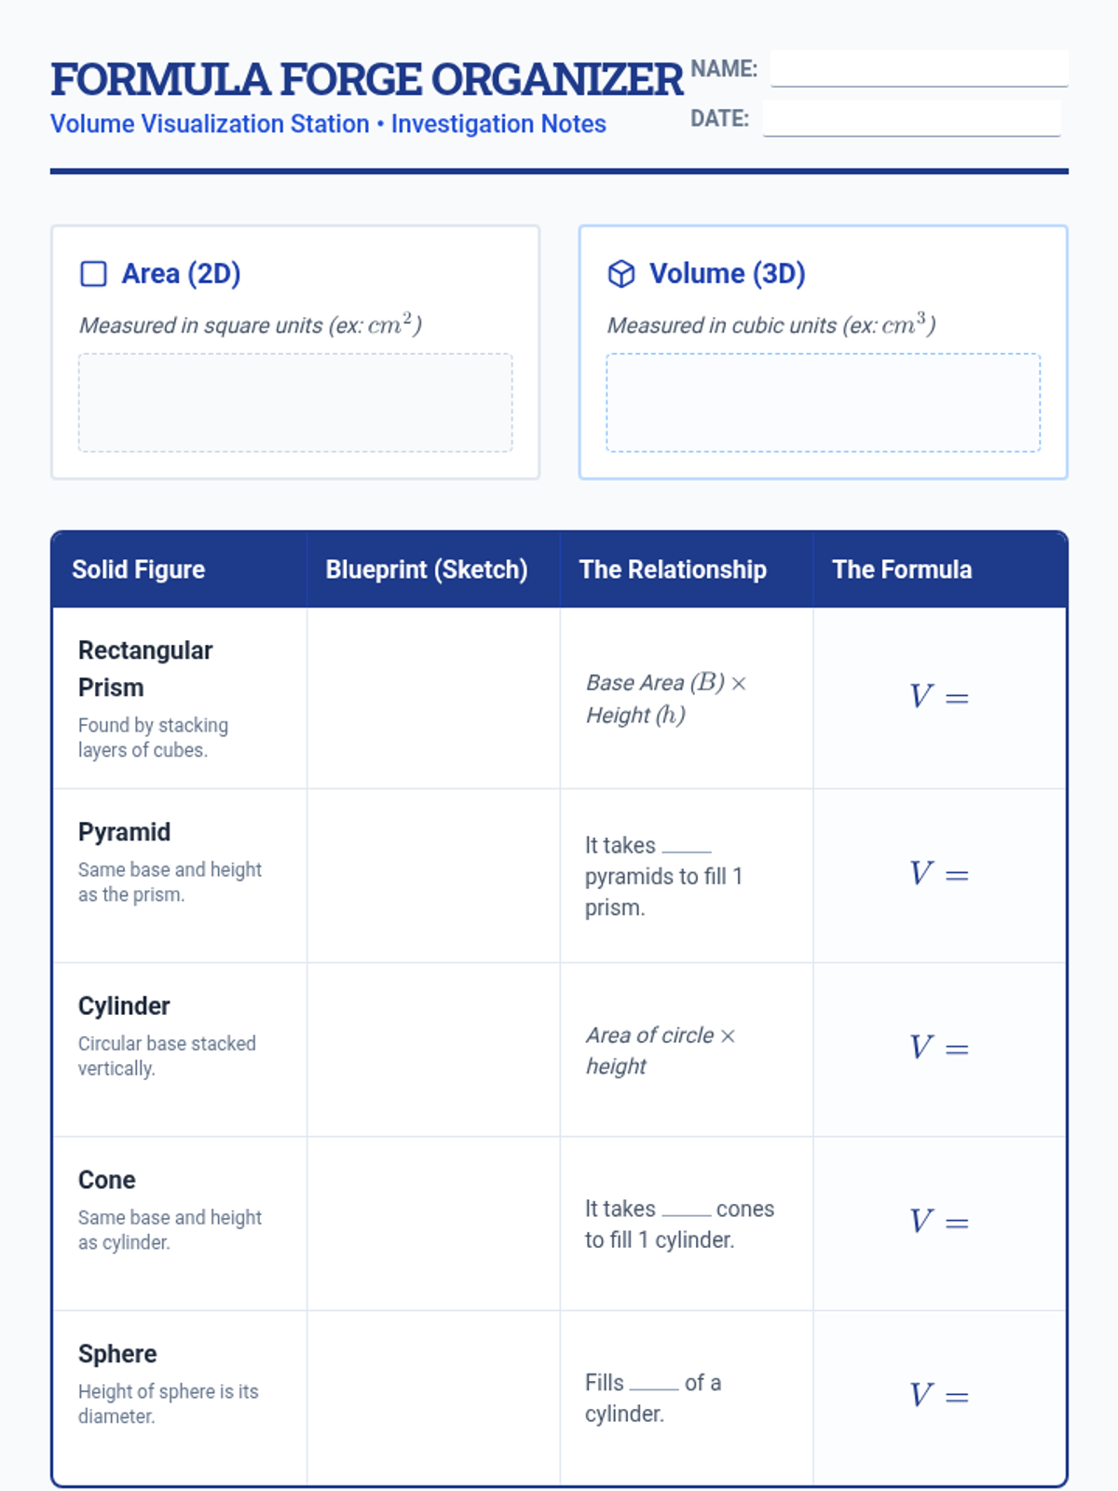Click the Blueprint (Sketch) column header
This screenshot has width=1118, height=1491.
(427, 569)
